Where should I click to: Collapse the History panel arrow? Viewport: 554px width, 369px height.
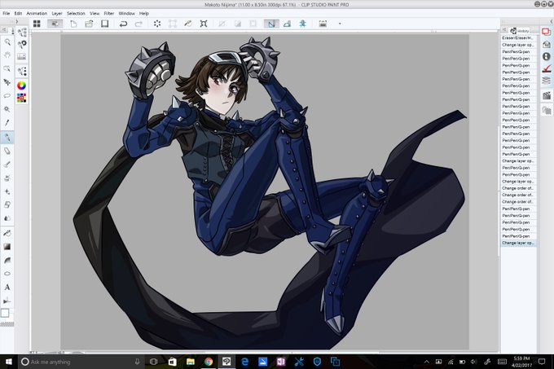[504, 30]
